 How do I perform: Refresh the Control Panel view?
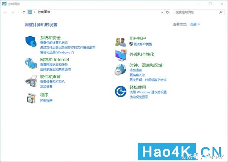(x=167, y=12)
